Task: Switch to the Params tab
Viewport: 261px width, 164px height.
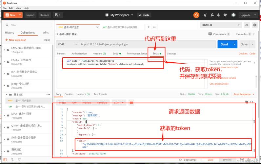Action: [x=61, y=53]
